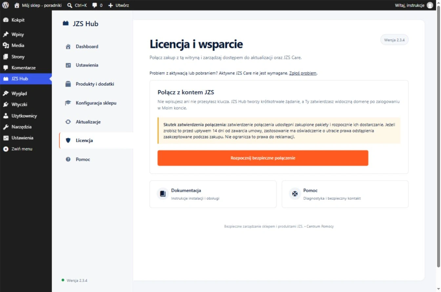Open the Wpisy admin menu
The height and width of the screenshot is (292, 441).
[x=26, y=34]
